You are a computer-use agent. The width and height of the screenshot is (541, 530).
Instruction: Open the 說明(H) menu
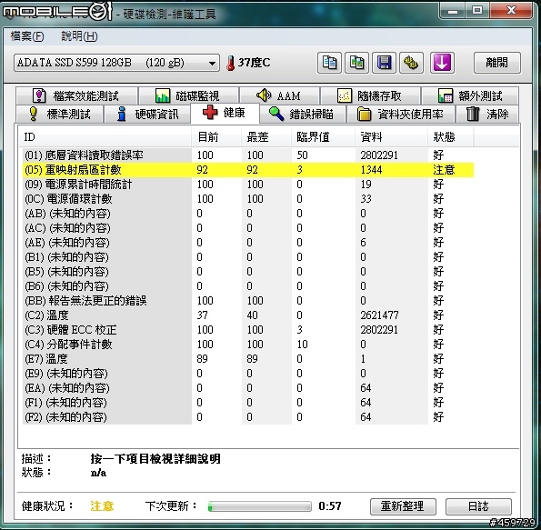coord(79,36)
